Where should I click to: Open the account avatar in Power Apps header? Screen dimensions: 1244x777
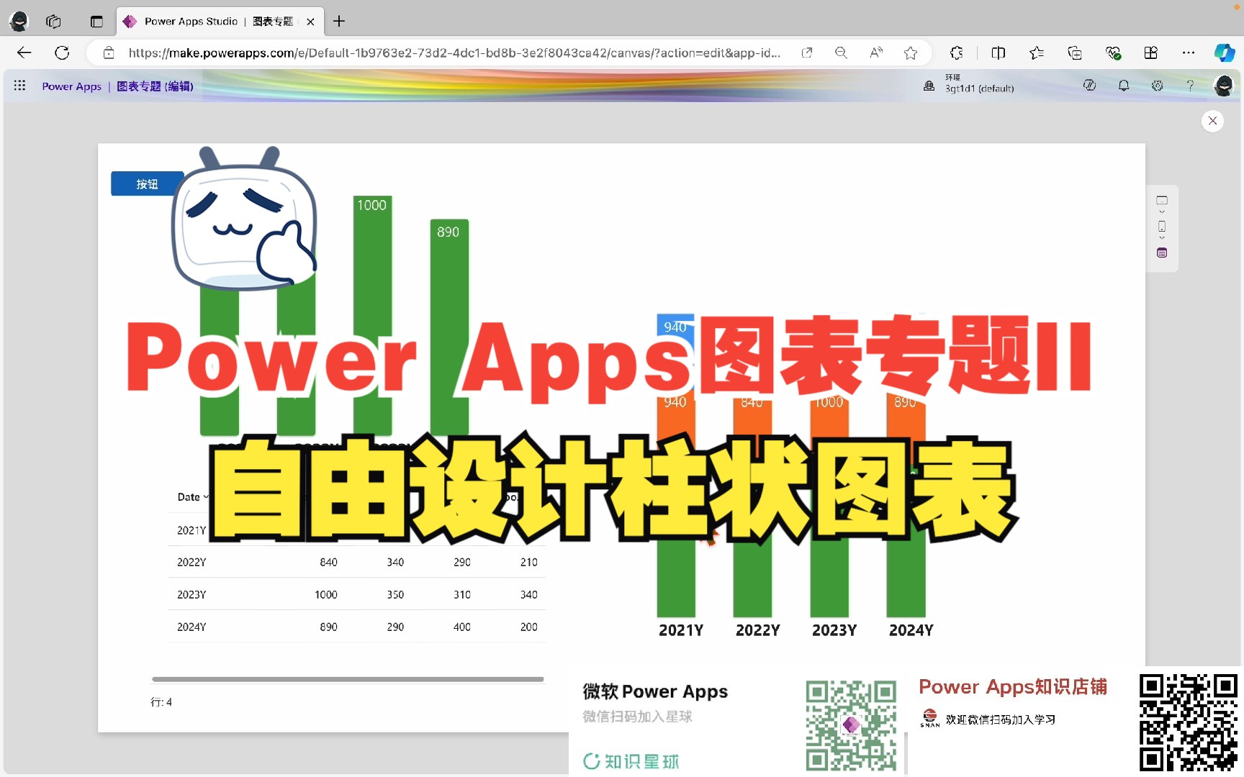coord(1223,86)
